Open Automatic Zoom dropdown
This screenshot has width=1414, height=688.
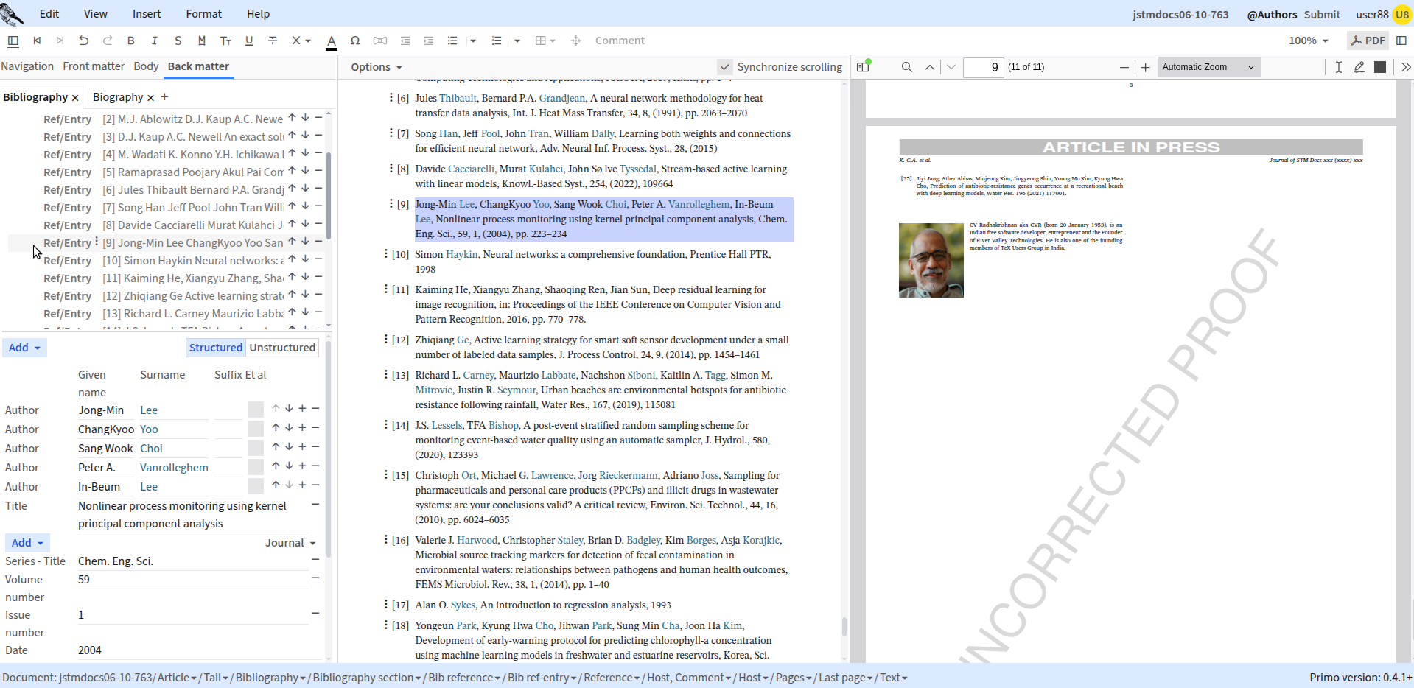[x=1208, y=67]
